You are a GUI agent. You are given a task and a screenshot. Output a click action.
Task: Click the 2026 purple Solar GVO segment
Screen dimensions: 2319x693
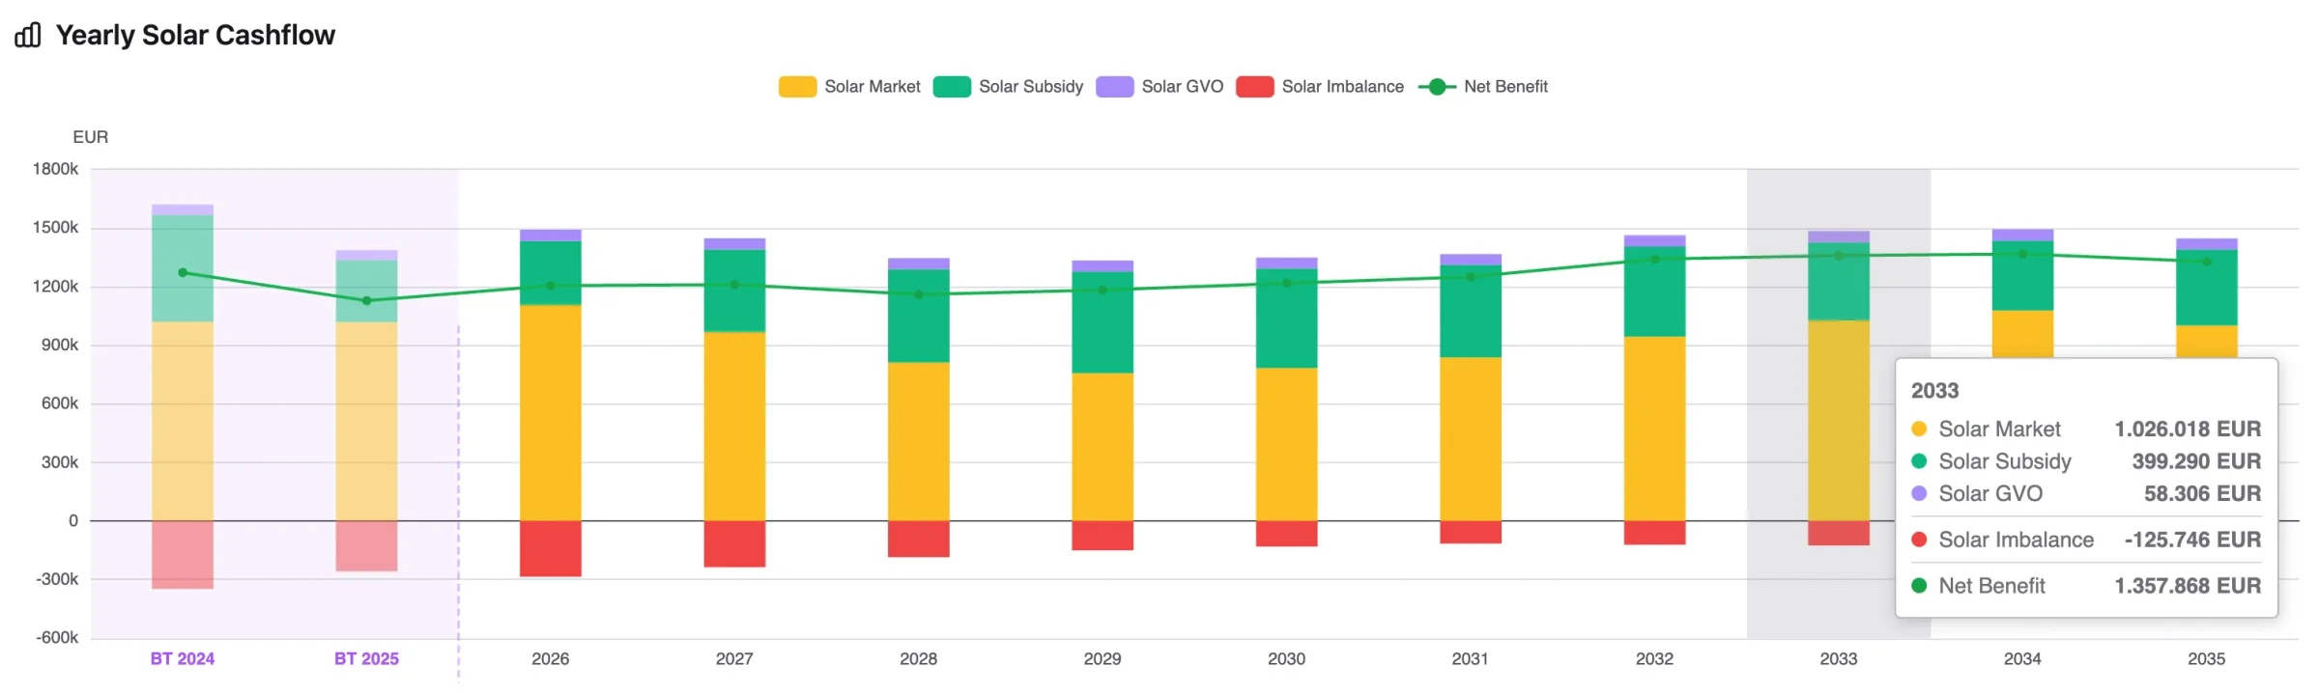(551, 236)
